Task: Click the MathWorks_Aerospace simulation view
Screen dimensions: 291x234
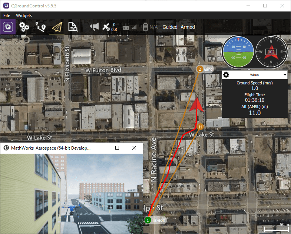Action: click(x=72, y=194)
